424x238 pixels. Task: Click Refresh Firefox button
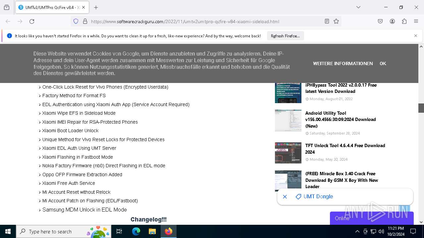click(x=285, y=36)
